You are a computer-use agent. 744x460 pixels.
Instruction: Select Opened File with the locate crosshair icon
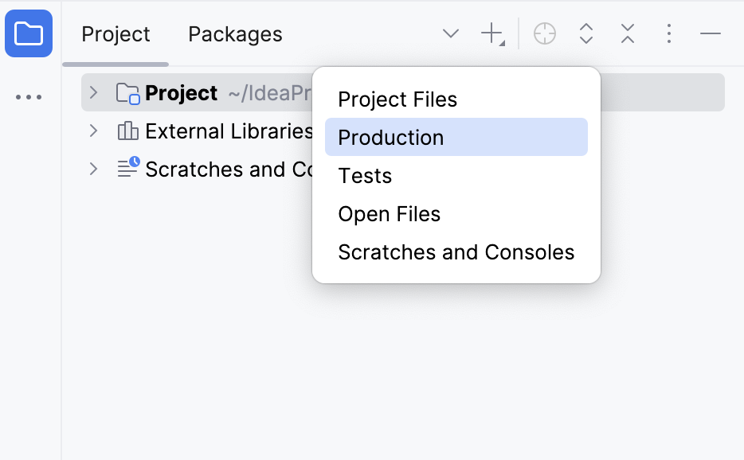pyautogui.click(x=545, y=33)
